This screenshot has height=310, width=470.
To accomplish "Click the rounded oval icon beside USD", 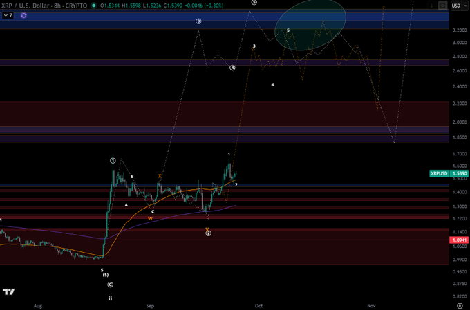I will pyautogui.click(x=443, y=6).
